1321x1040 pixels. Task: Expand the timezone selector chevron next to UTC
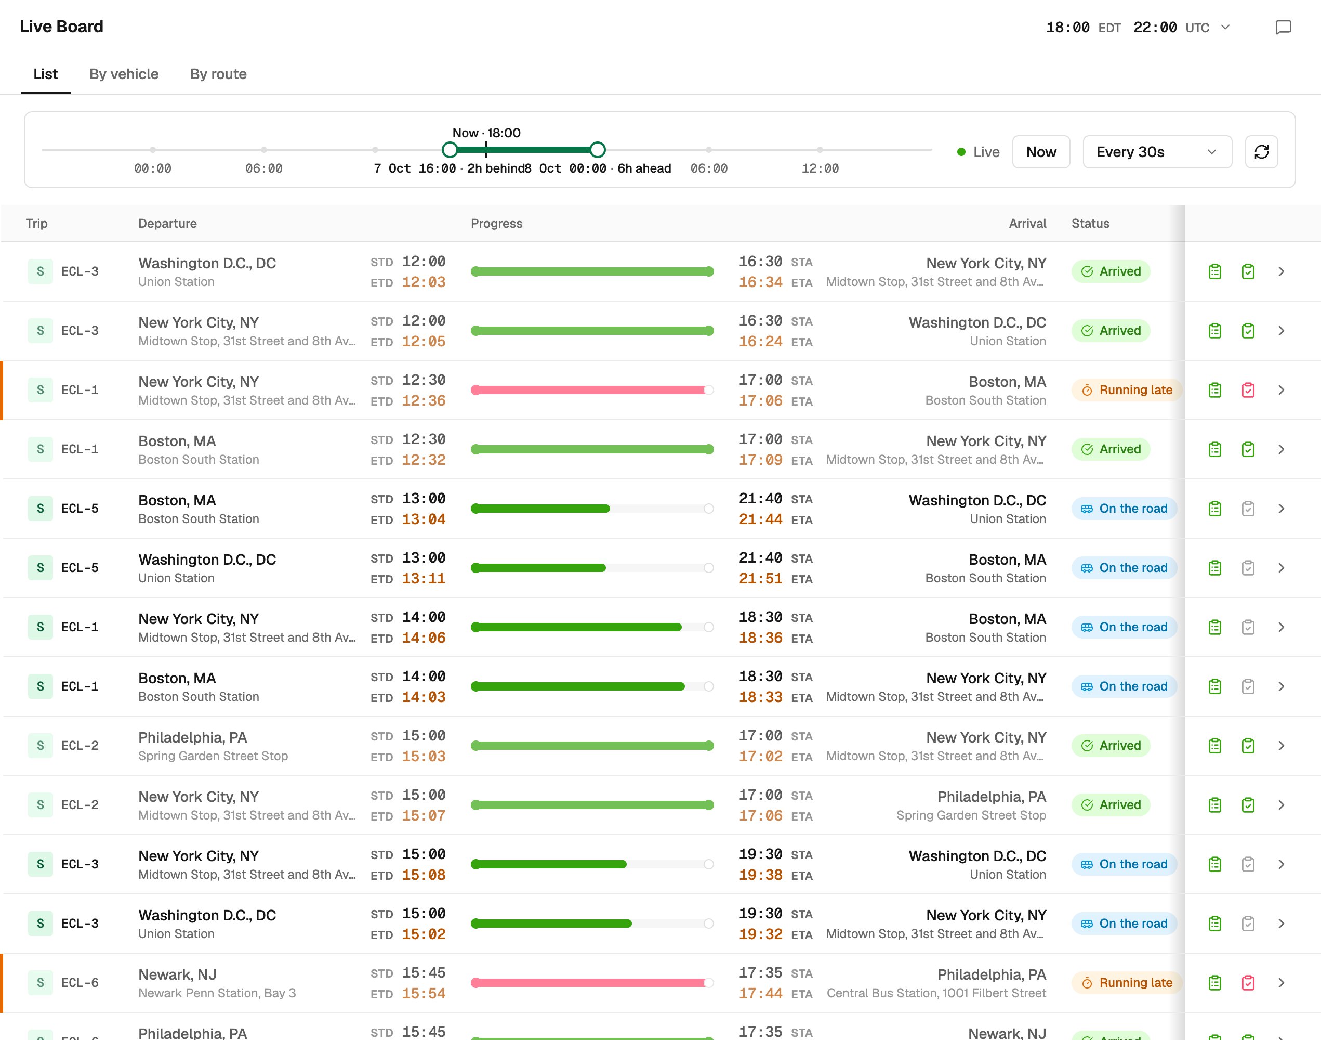pos(1225,28)
